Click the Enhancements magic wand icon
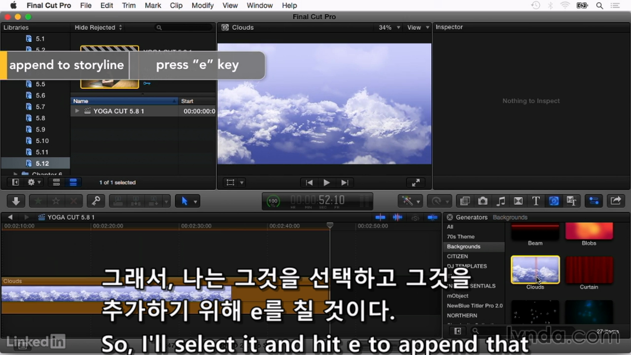The width and height of the screenshot is (631, 355). pos(407,201)
